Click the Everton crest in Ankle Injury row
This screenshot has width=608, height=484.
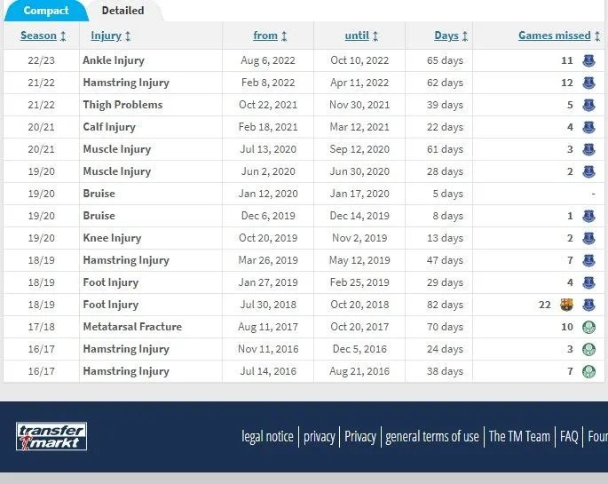[x=588, y=61]
